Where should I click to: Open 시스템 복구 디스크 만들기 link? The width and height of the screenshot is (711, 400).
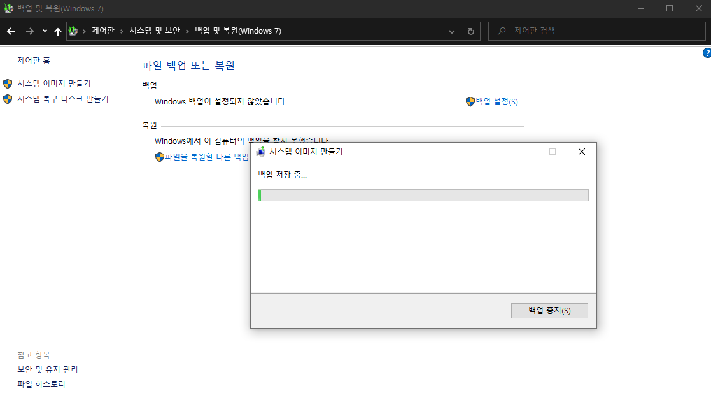click(x=63, y=99)
